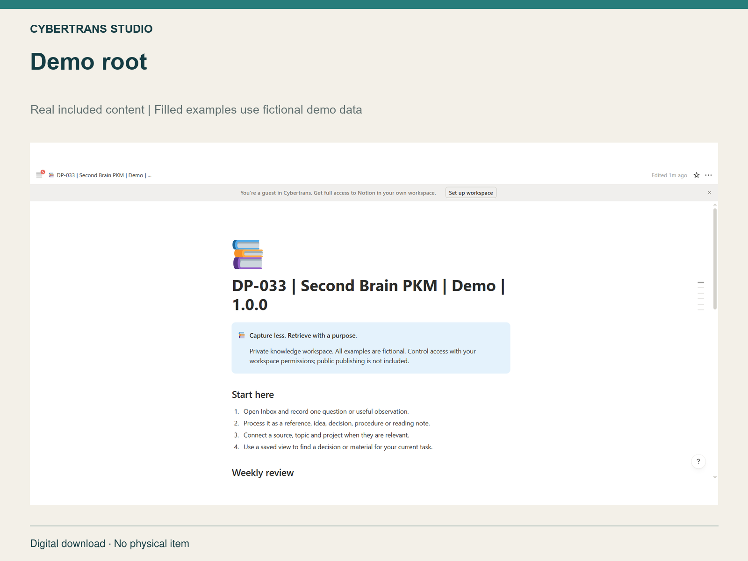Click the CYBERTRANS STUDIO header text
Viewport: 748px width, 561px height.
(x=91, y=29)
